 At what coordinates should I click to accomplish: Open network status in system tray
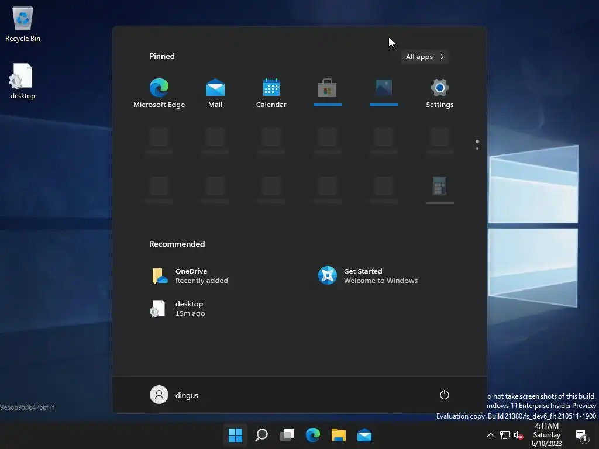point(505,435)
